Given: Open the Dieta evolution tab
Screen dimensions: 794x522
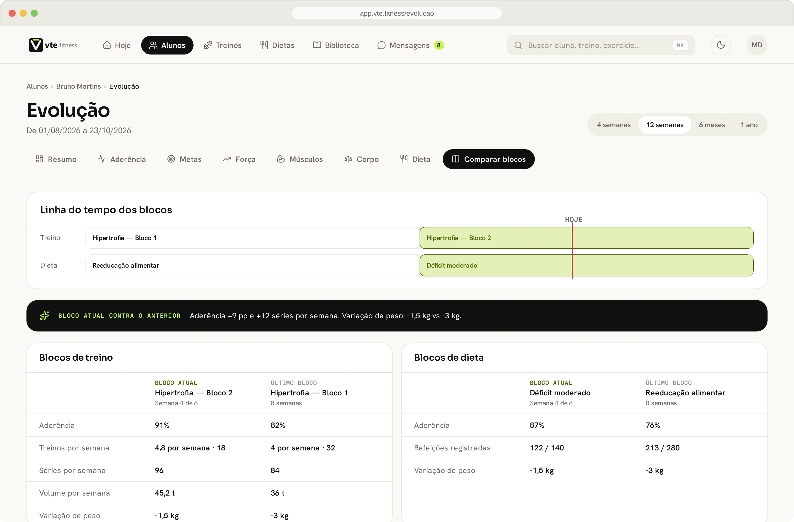Looking at the screenshot, I should click(x=415, y=159).
